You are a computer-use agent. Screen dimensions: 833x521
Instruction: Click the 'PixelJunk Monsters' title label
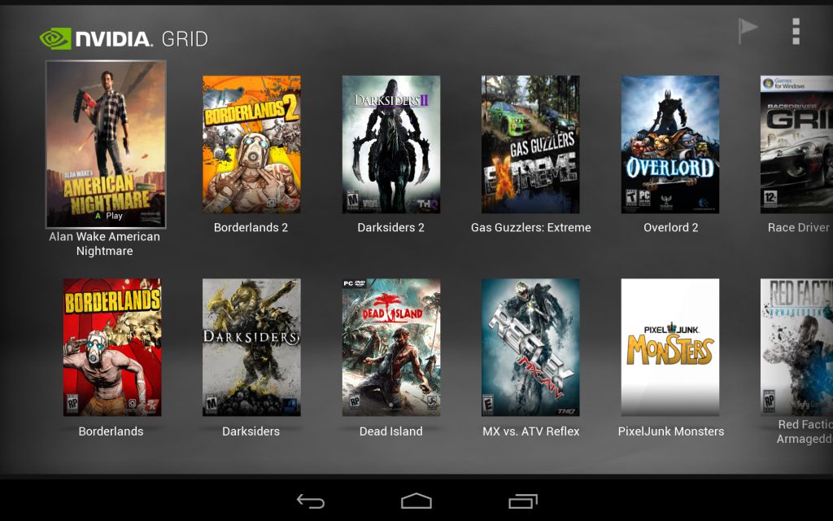671,431
